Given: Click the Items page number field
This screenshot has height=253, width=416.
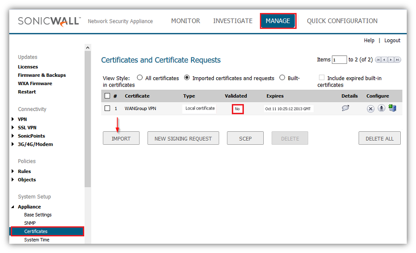Looking at the screenshot, I should pos(339,60).
